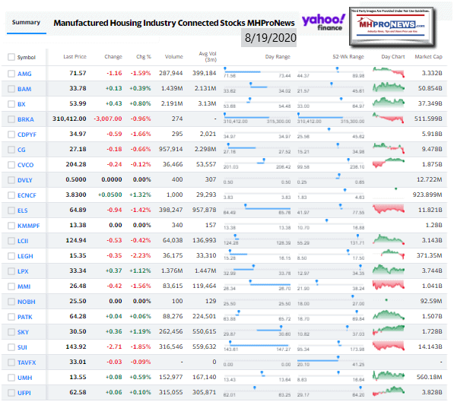Tick the select-all checkbox beside Symbol
The width and height of the screenshot is (454, 405).
(x=11, y=57)
